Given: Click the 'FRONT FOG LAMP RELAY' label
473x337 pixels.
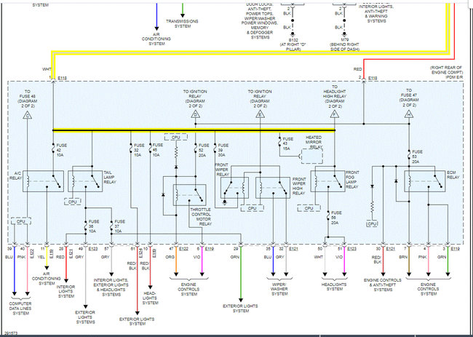Looking at the screenshot, I should tap(352, 180).
